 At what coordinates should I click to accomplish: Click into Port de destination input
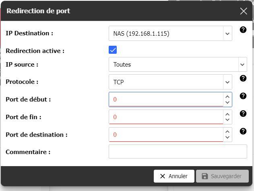click(166, 135)
